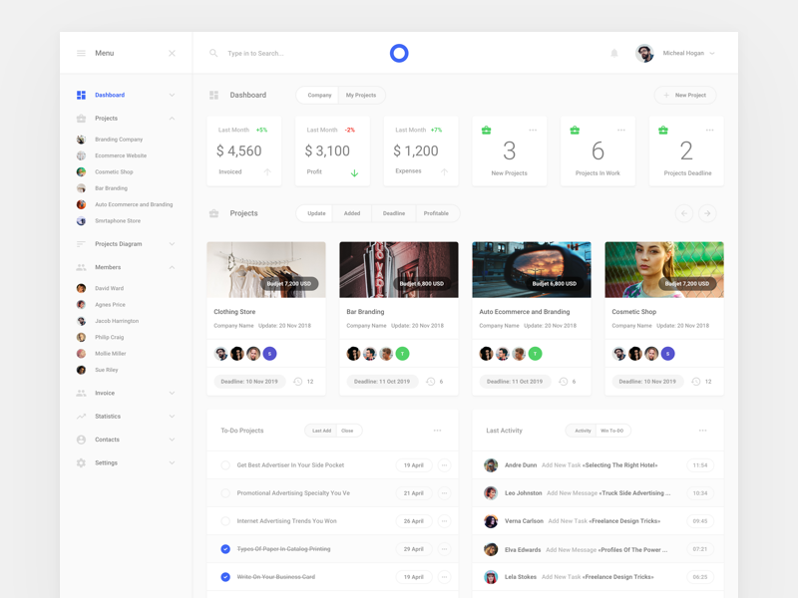The height and width of the screenshot is (598, 798).
Task: Click the up arrow on Invoiced card
Action: pyautogui.click(x=267, y=172)
